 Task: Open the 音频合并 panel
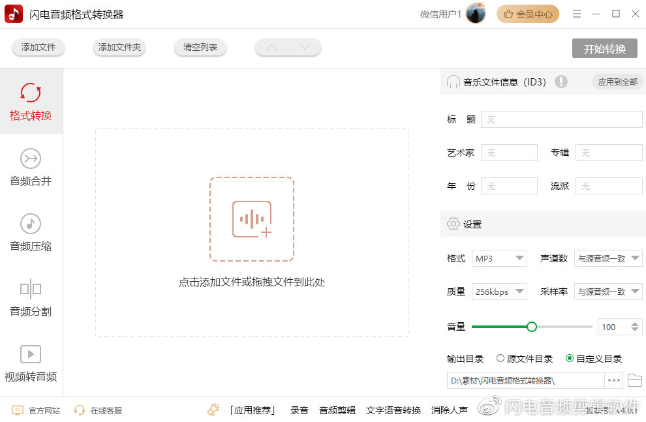(31, 168)
